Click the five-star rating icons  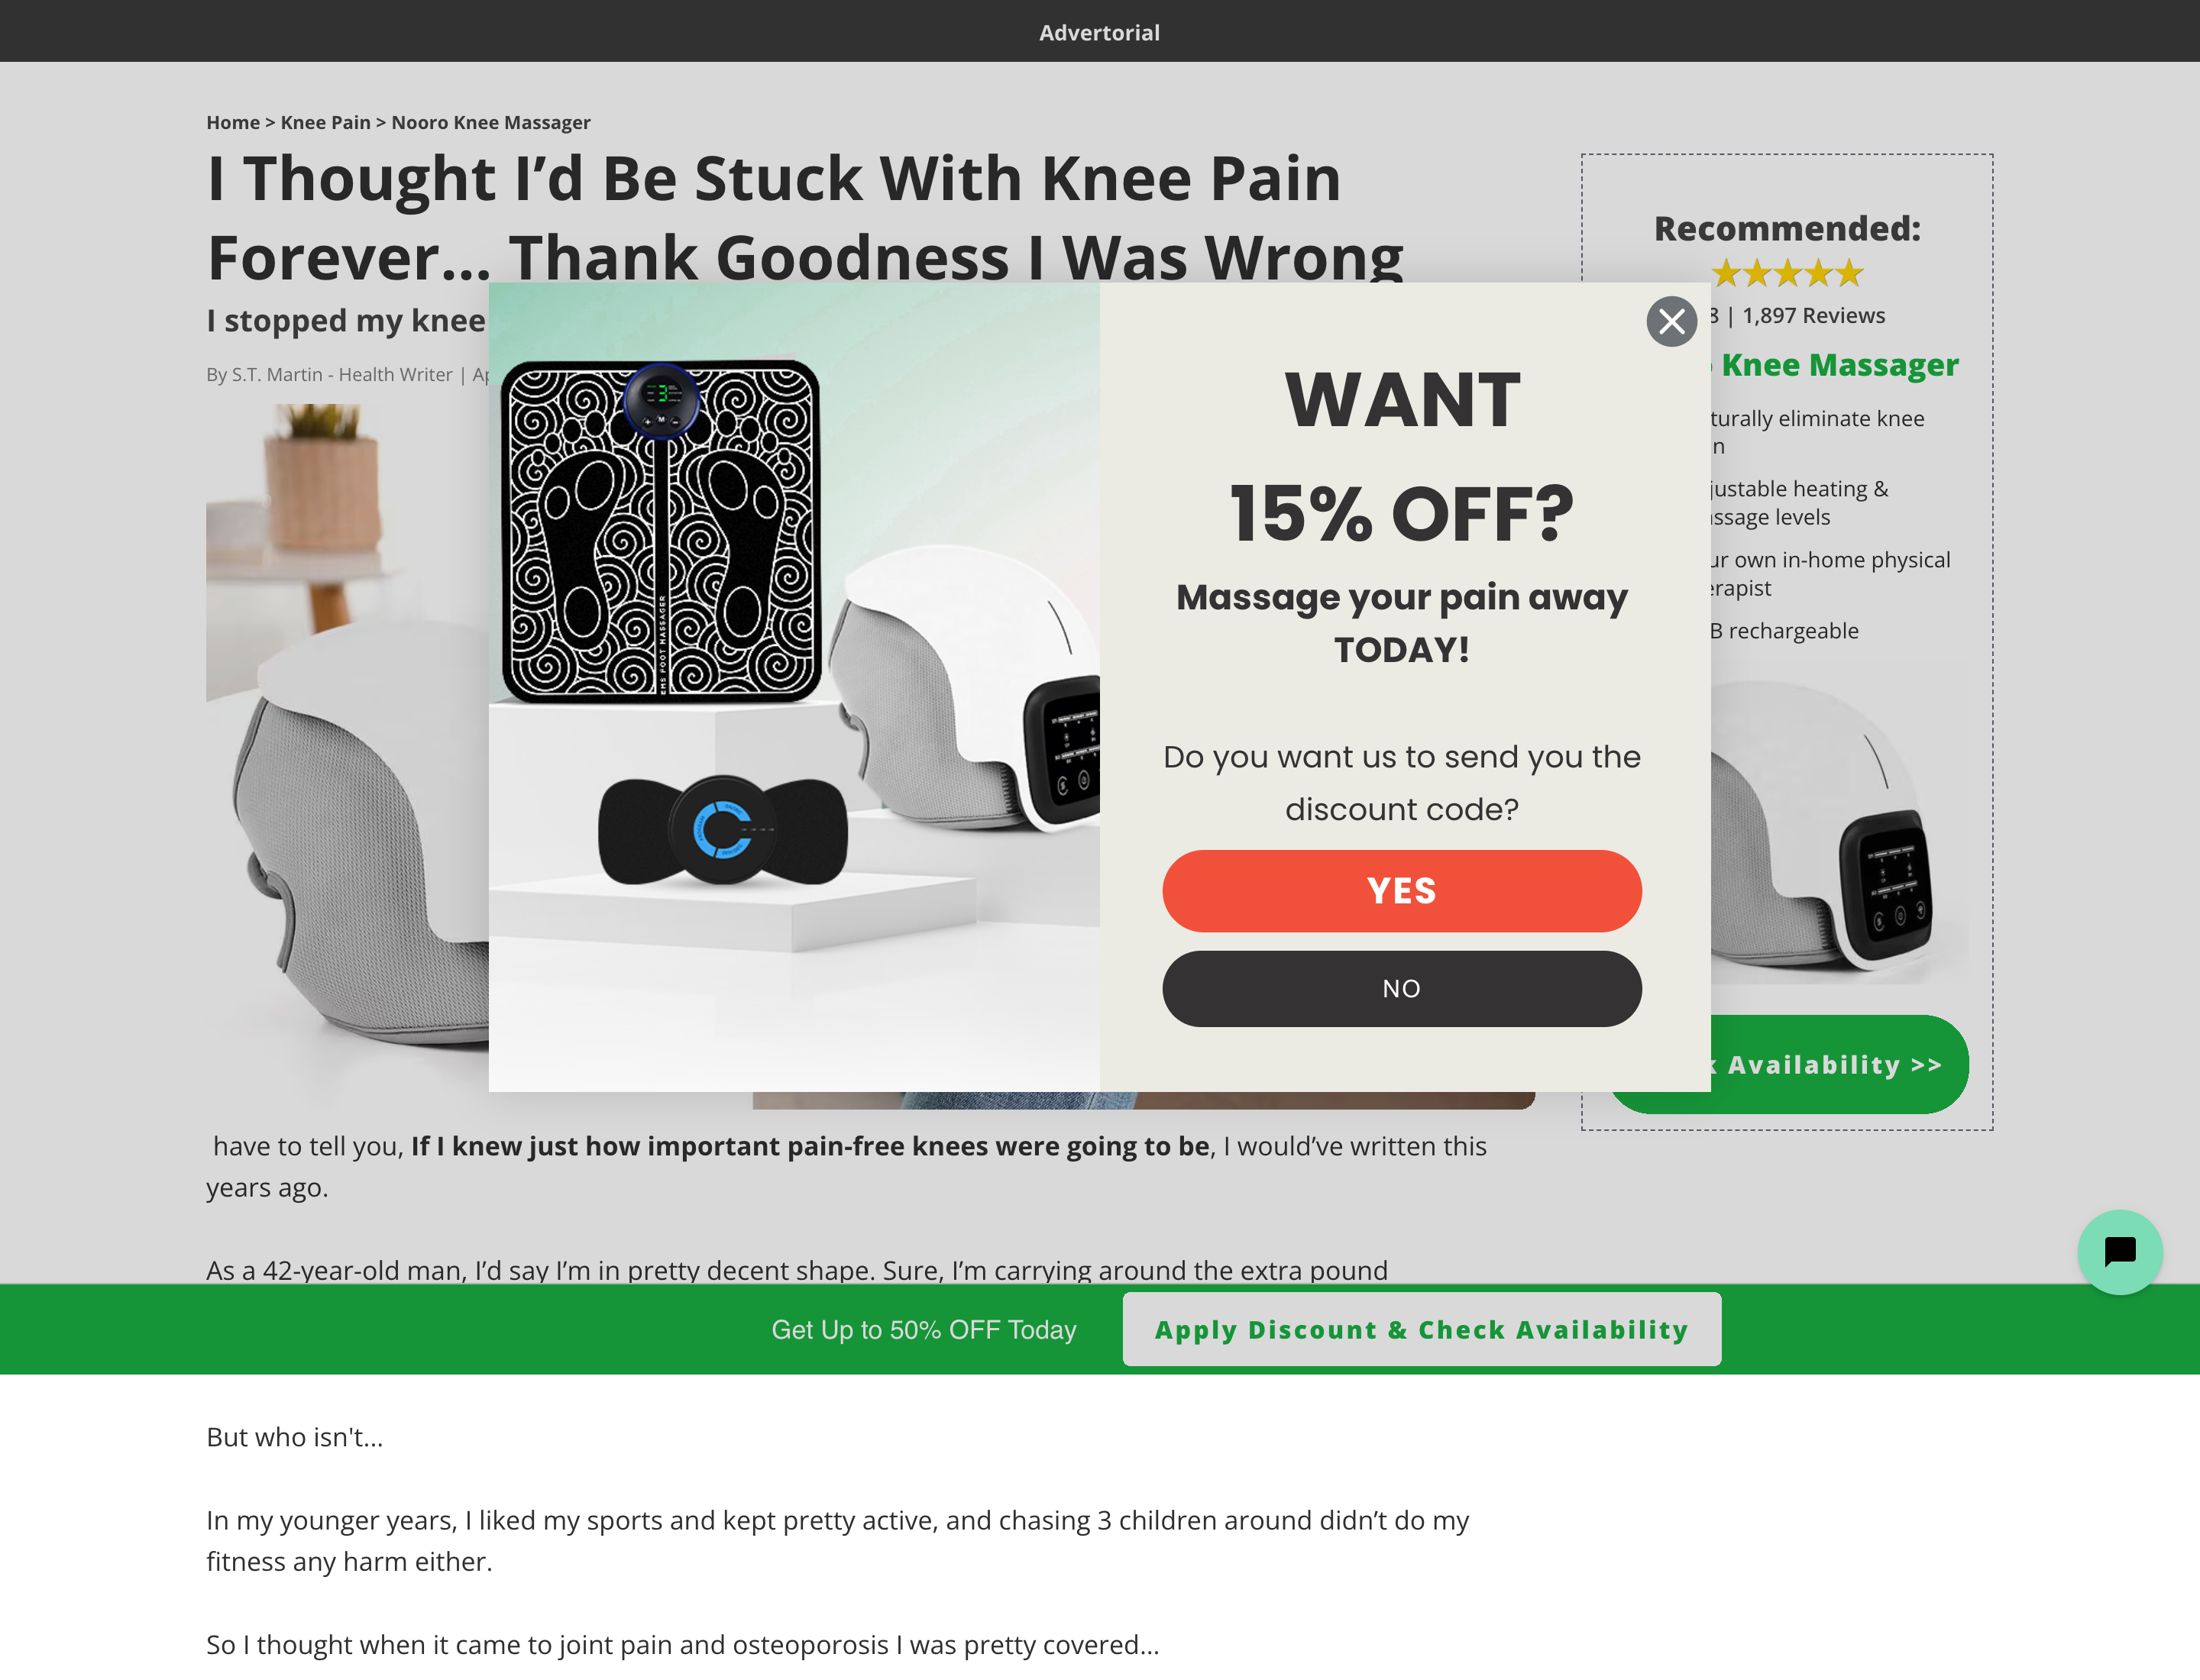coord(1787,272)
